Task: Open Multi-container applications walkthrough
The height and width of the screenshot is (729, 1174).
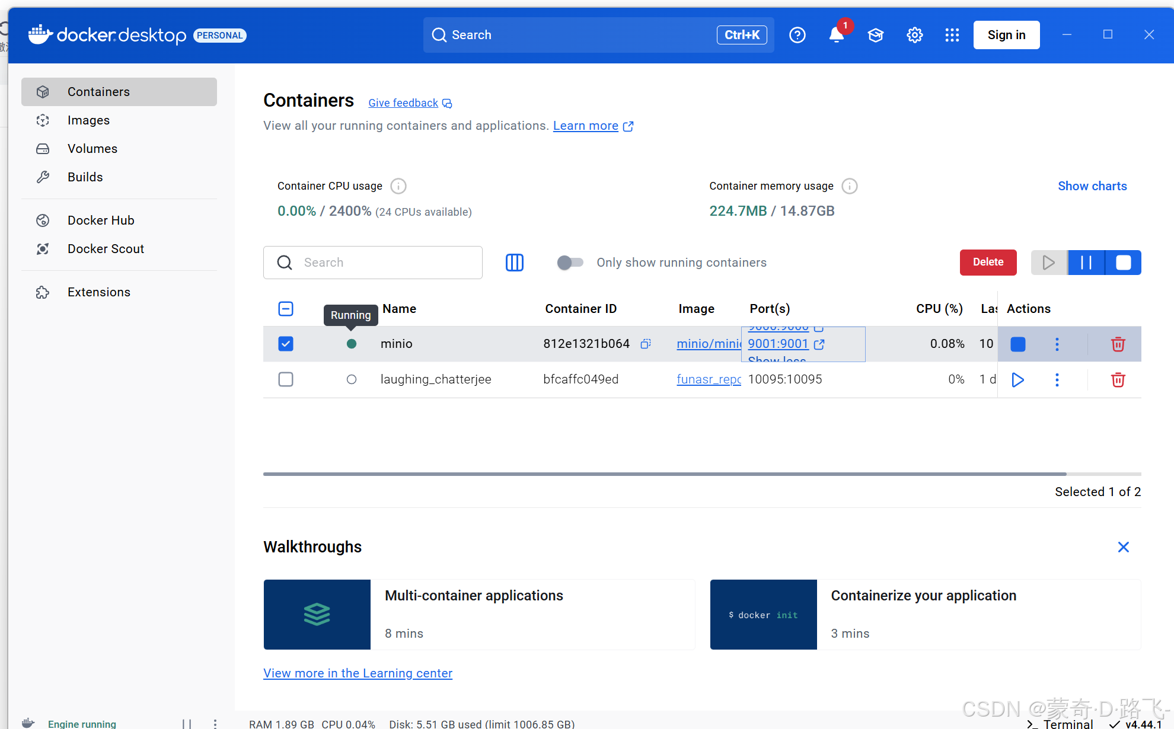Action: (479, 615)
